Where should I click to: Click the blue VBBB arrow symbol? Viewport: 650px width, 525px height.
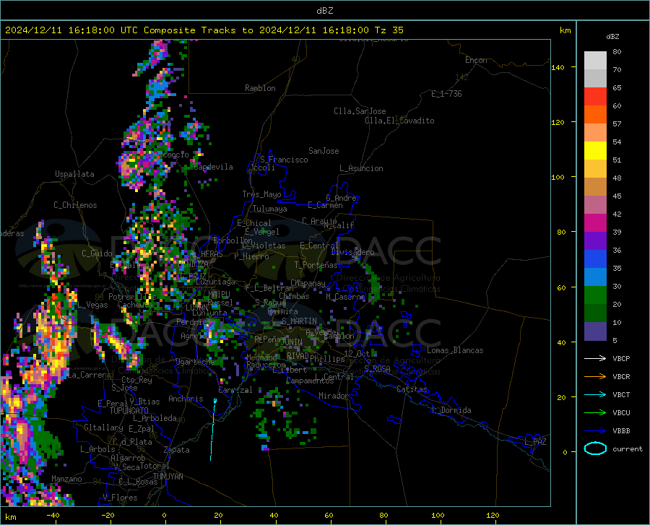coord(595,431)
